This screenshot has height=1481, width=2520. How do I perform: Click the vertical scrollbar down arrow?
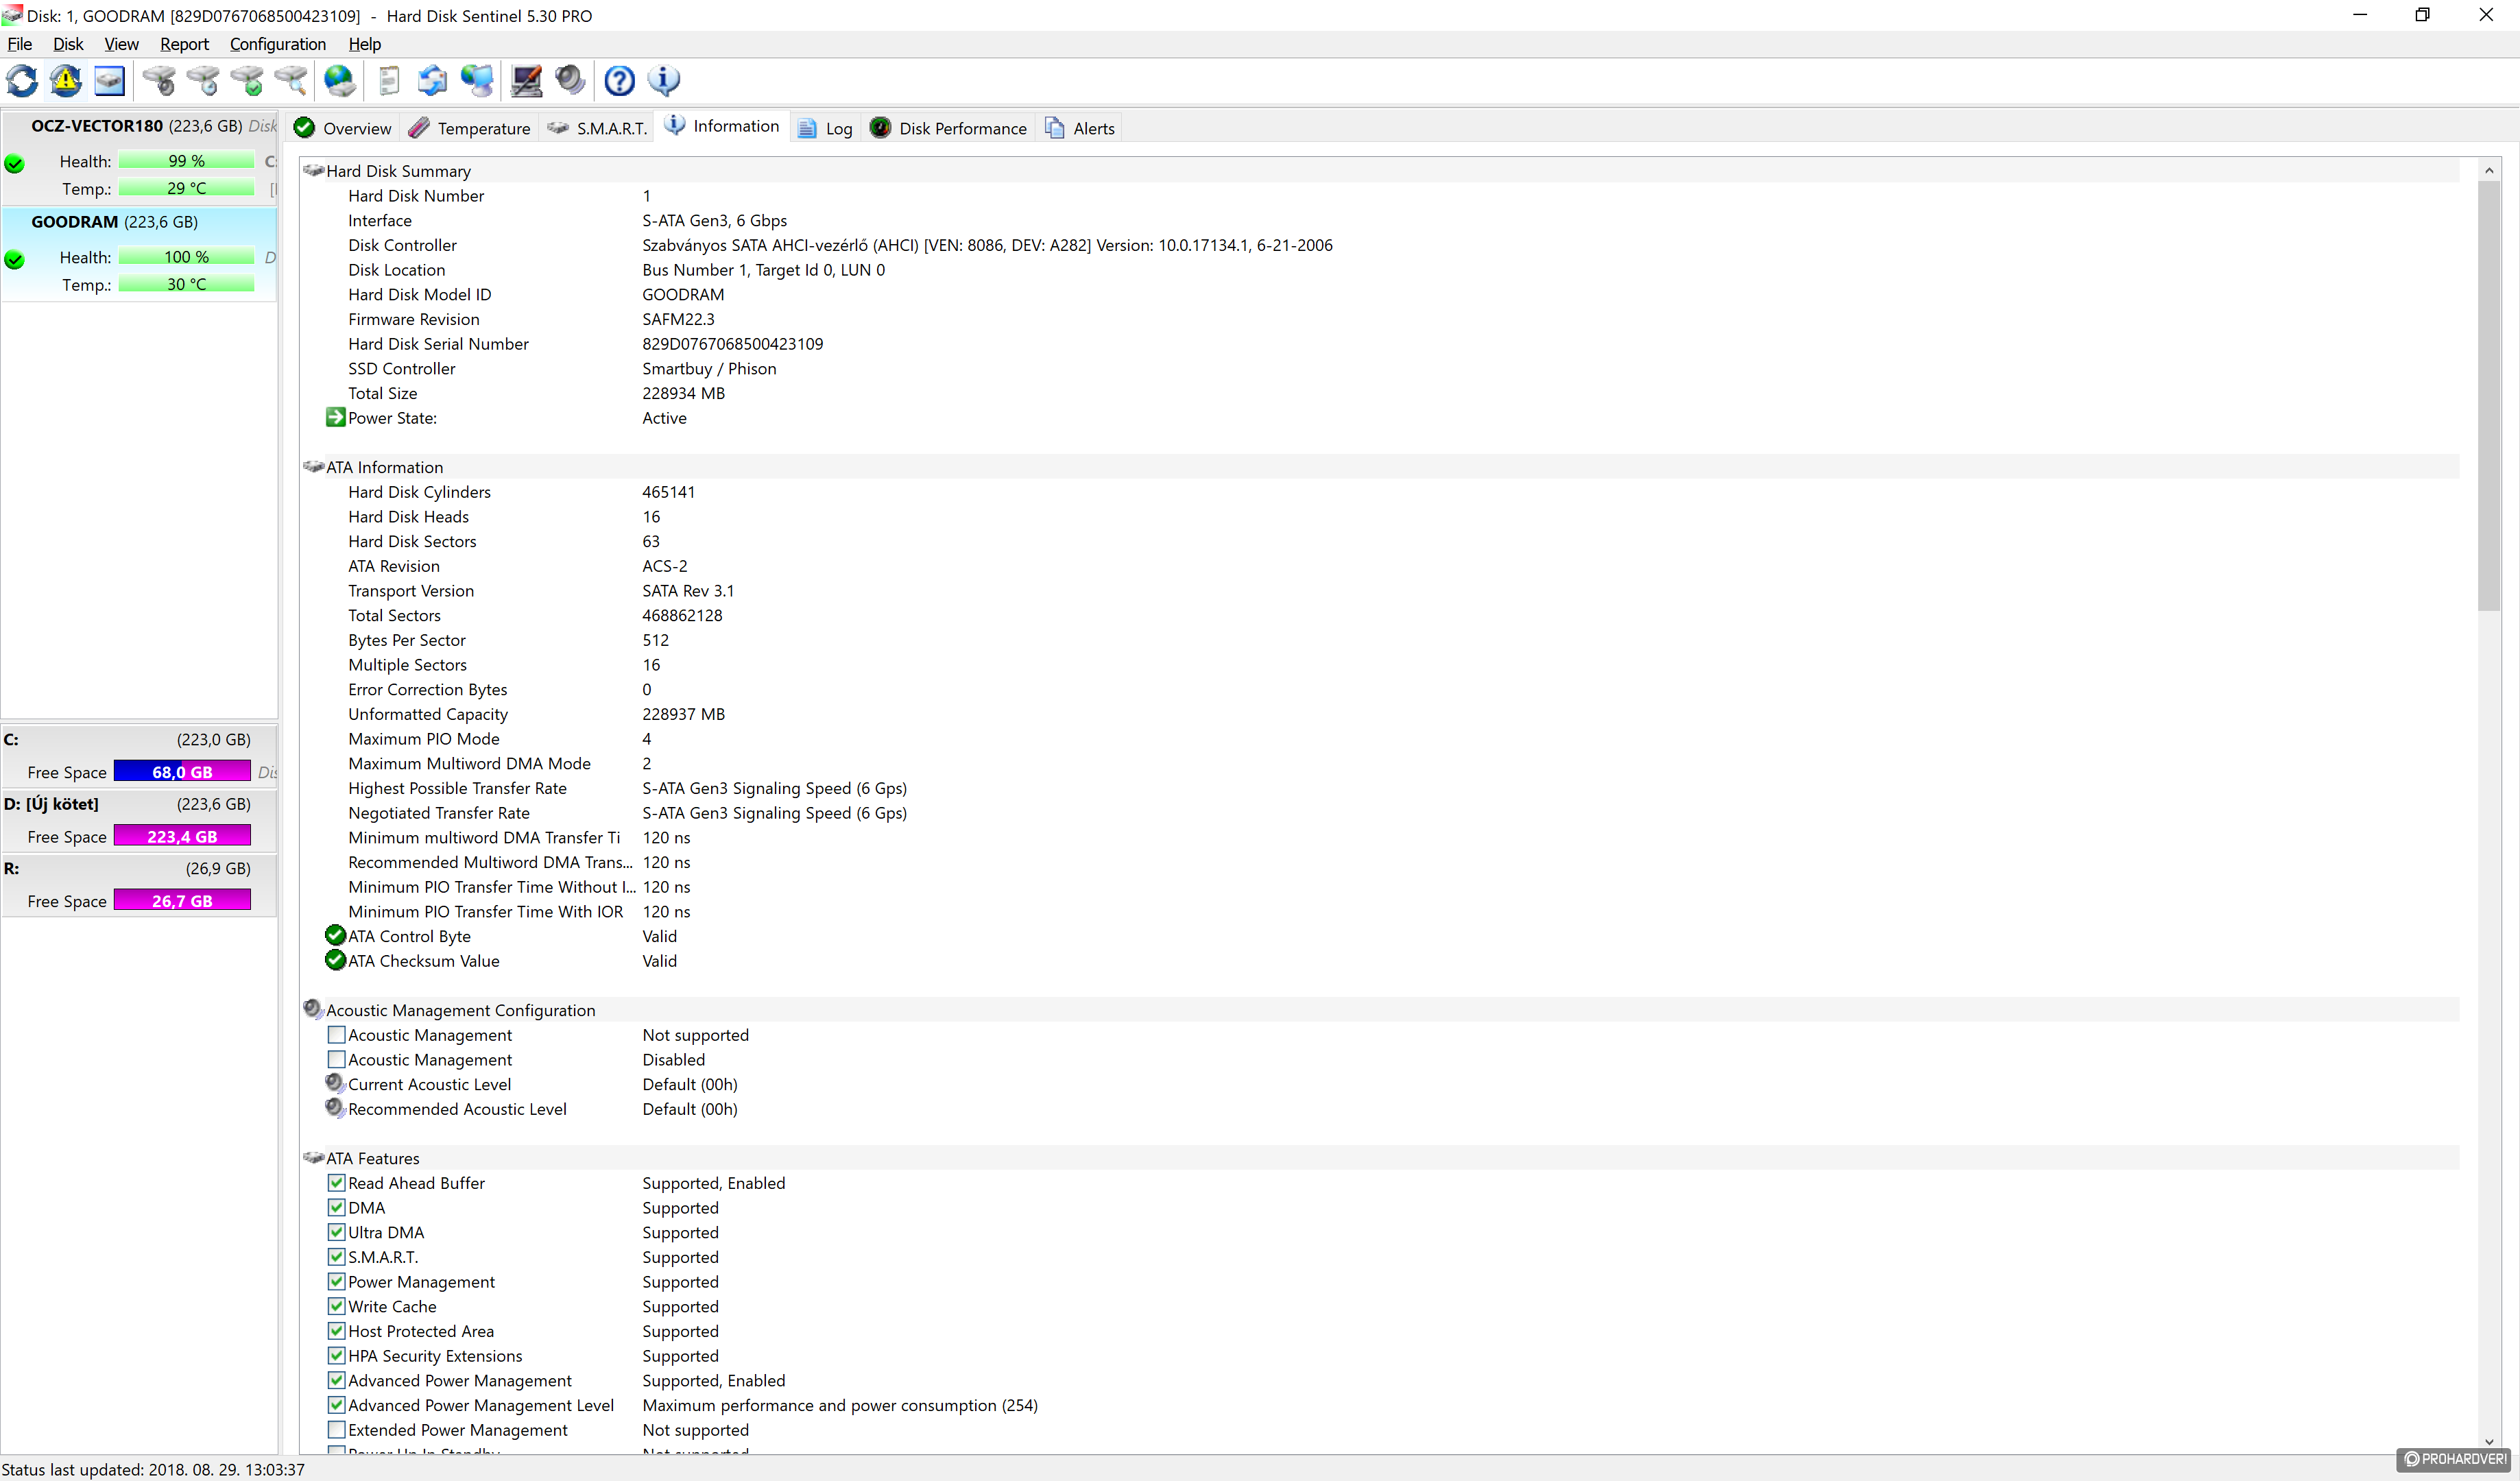pos(2488,1441)
